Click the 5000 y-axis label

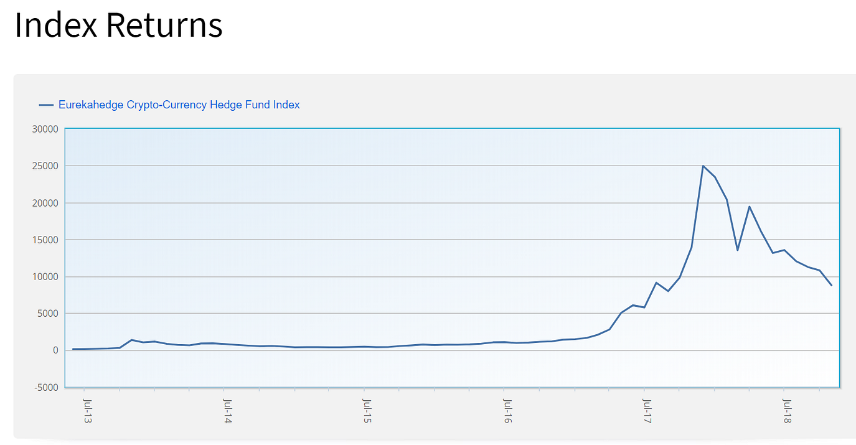pyautogui.click(x=47, y=314)
